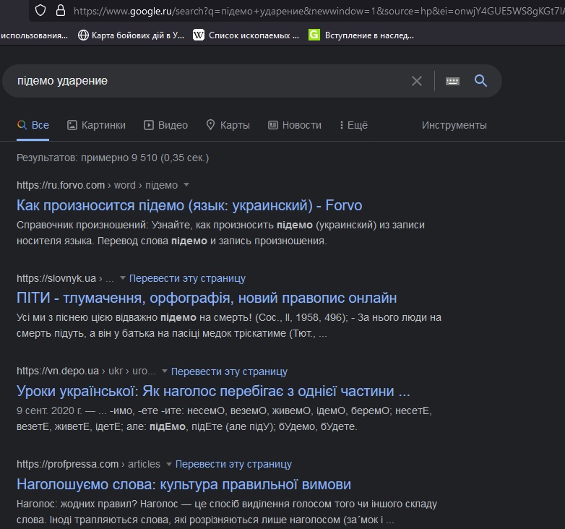565x529 pixels.
Task: Open the Карта бойових дій bookmark
Action: pos(131,35)
